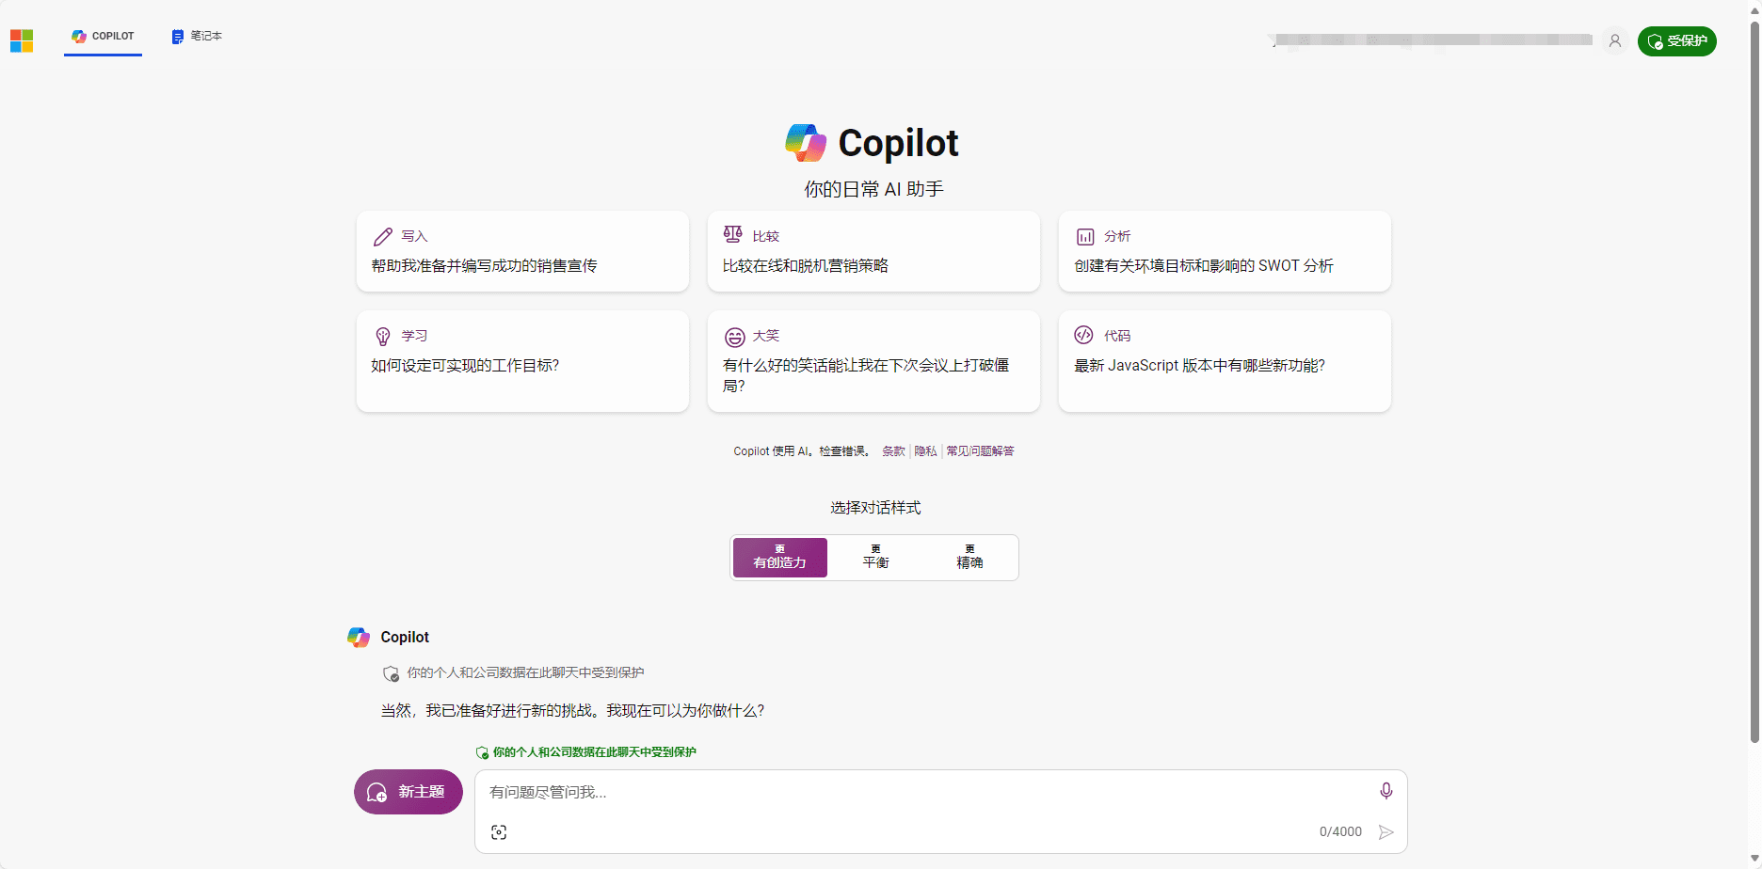Click the 你的日常 AI 助手 subtitle
This screenshot has width=1762, height=869.
(873, 189)
